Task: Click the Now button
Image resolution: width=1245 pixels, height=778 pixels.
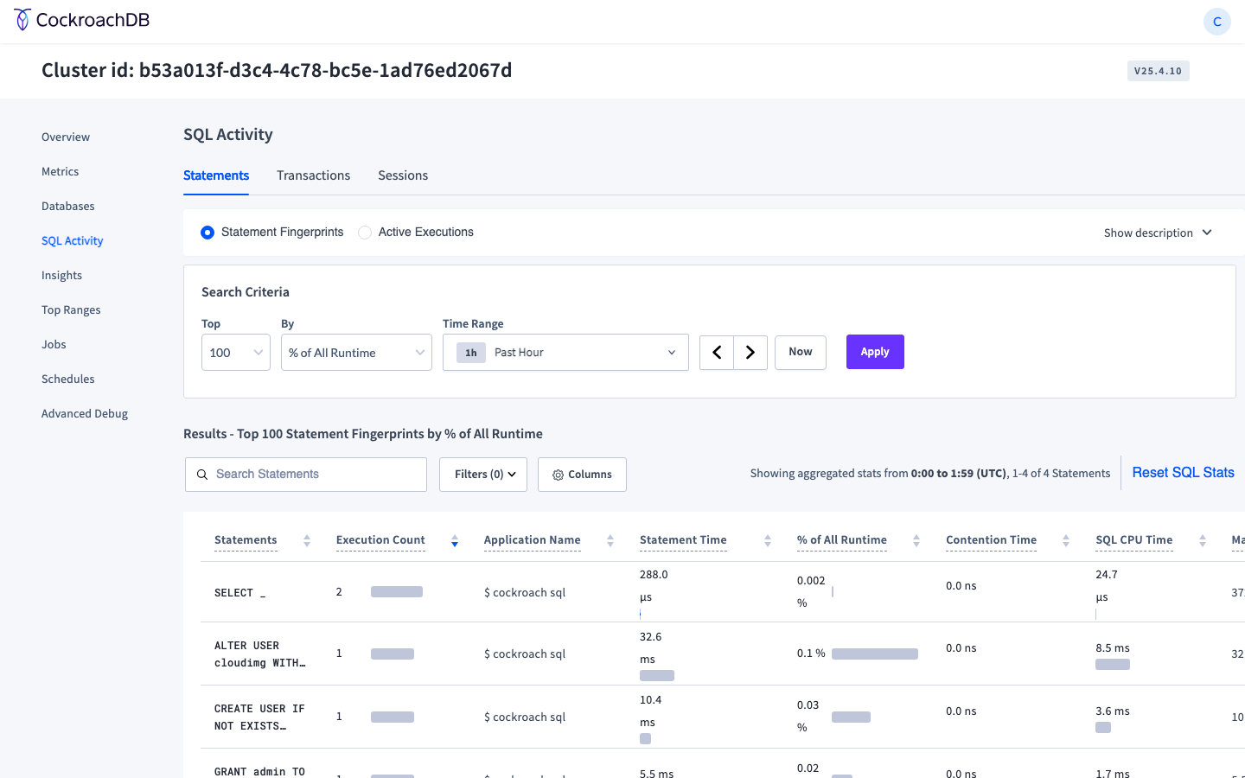Action: point(801,352)
